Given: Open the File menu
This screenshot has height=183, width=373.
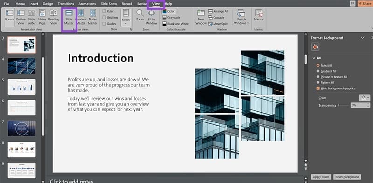Looking at the screenshot, I should (7, 4).
